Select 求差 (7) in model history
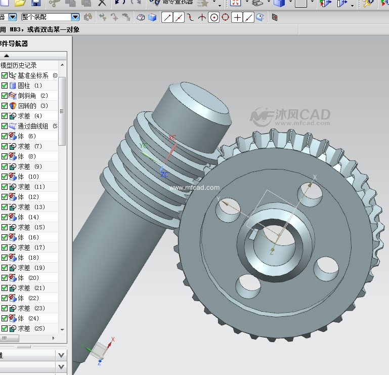Viewport: 389px width, 375px height. (30, 146)
